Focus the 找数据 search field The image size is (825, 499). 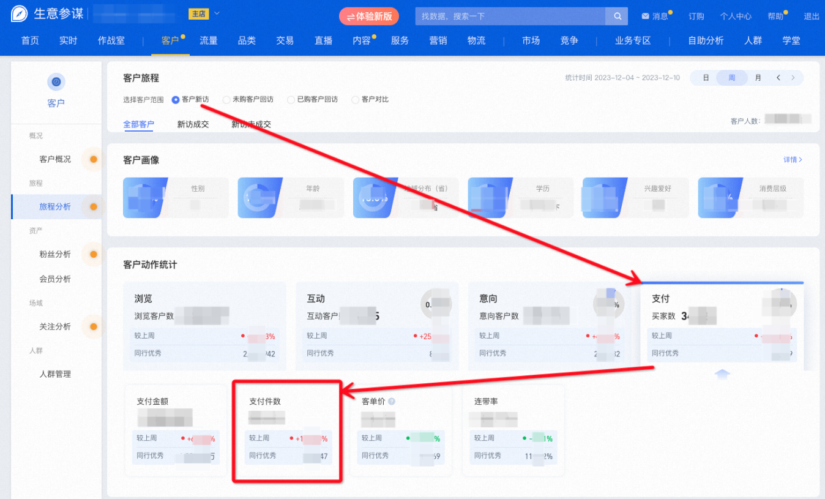click(510, 17)
